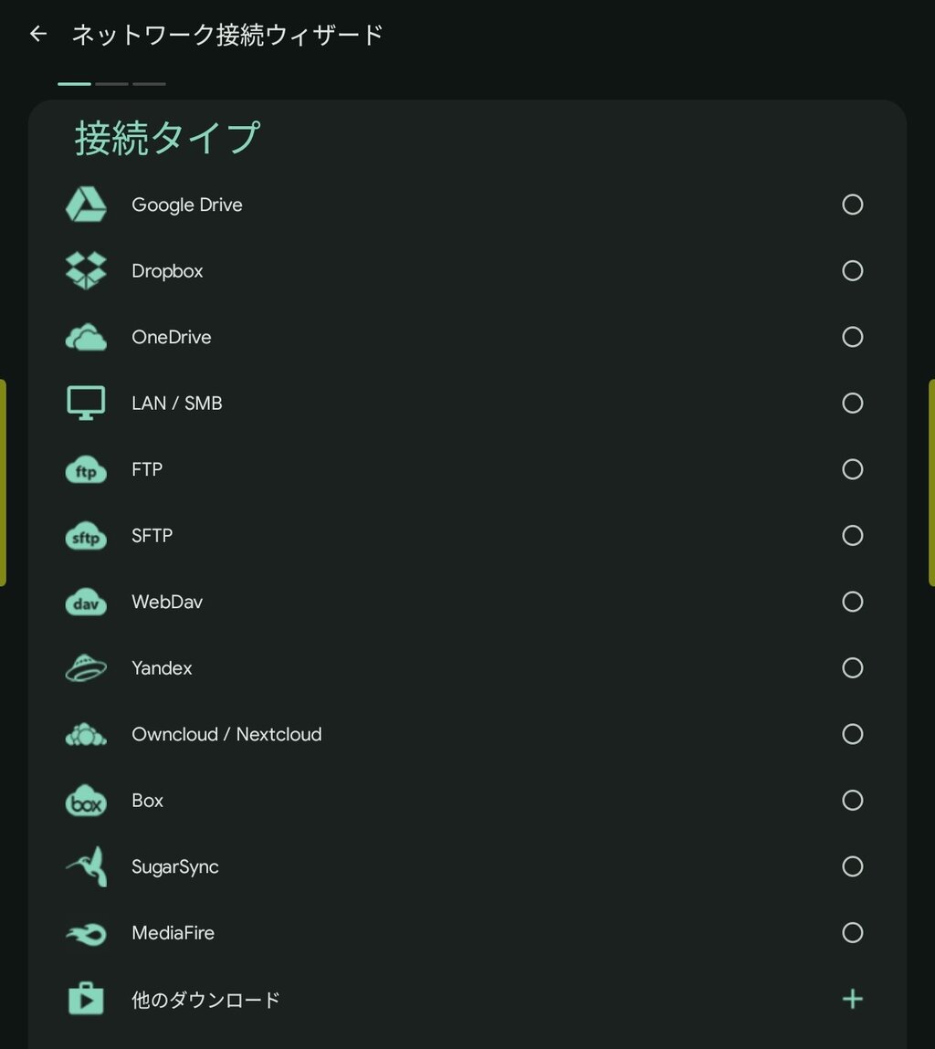The width and height of the screenshot is (935, 1049).
Task: Select the Google Drive radio button
Action: point(852,205)
